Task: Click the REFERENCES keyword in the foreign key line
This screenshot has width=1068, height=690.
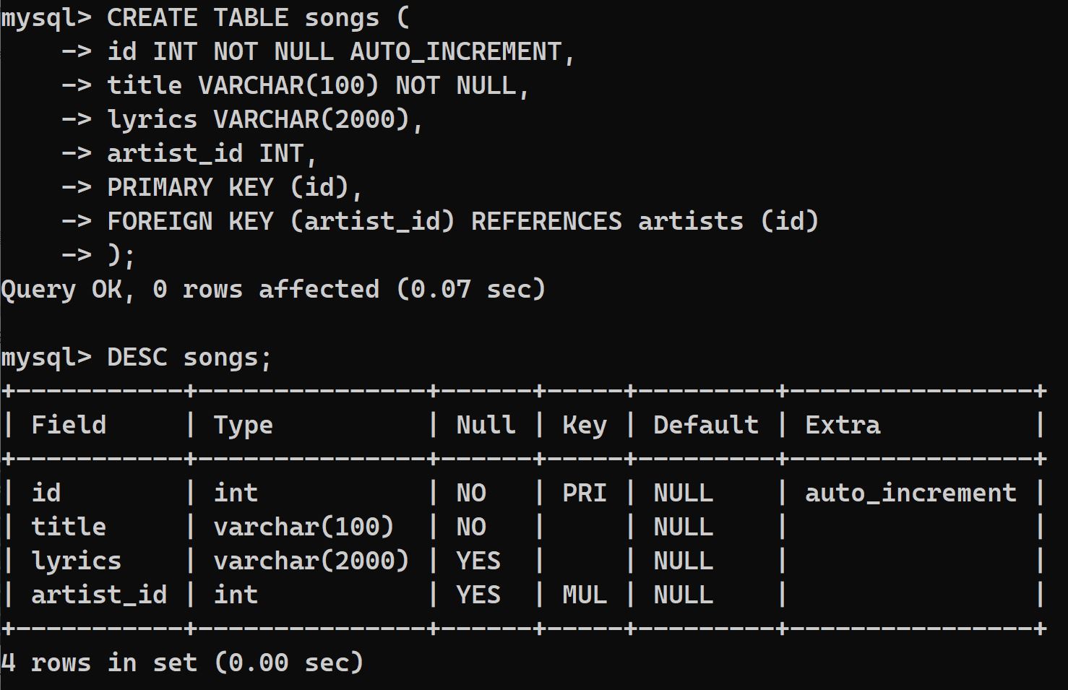Action: [546, 221]
